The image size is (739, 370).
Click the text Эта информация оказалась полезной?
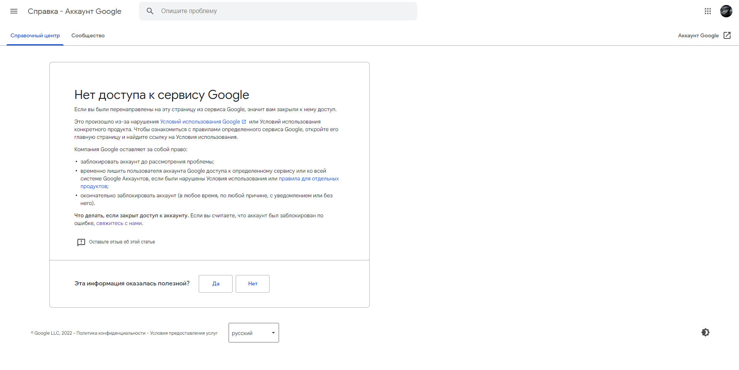point(132,283)
